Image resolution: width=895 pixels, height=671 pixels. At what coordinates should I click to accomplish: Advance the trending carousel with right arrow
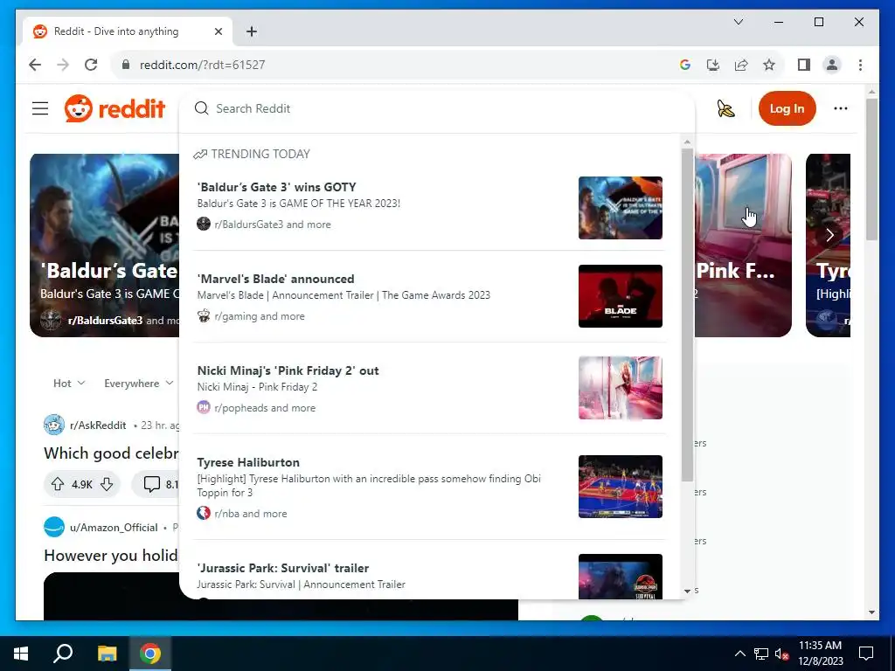(830, 234)
